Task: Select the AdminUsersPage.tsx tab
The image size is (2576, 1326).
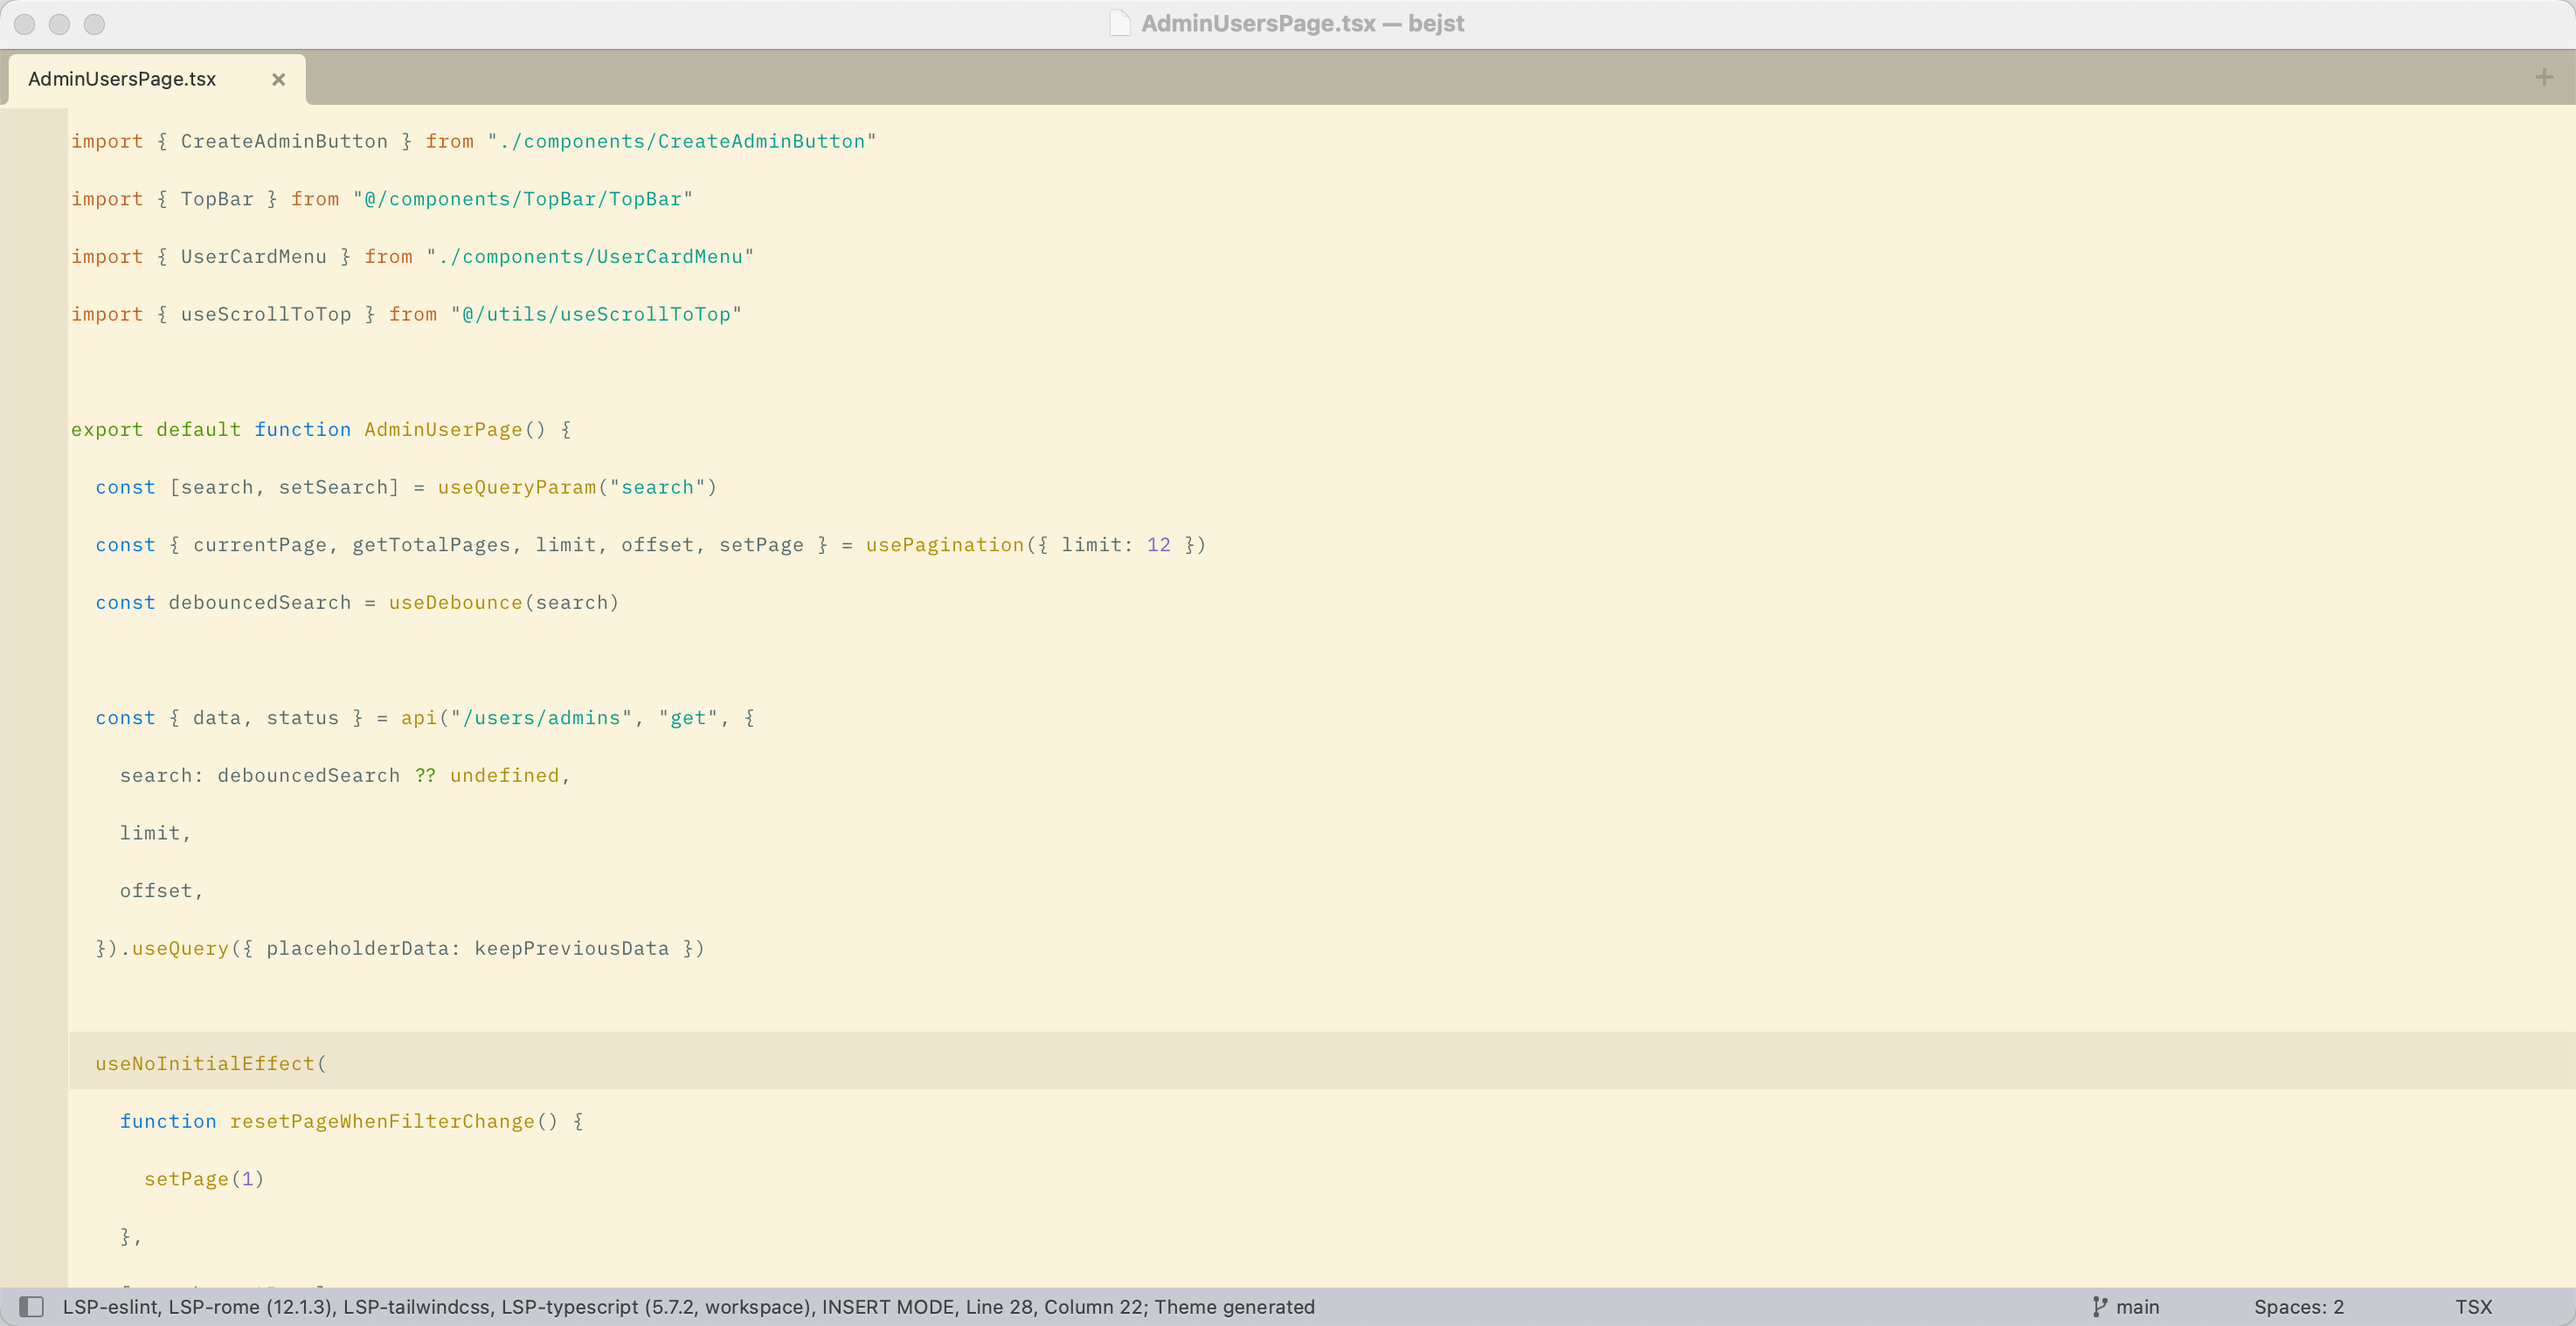Action: (x=156, y=79)
